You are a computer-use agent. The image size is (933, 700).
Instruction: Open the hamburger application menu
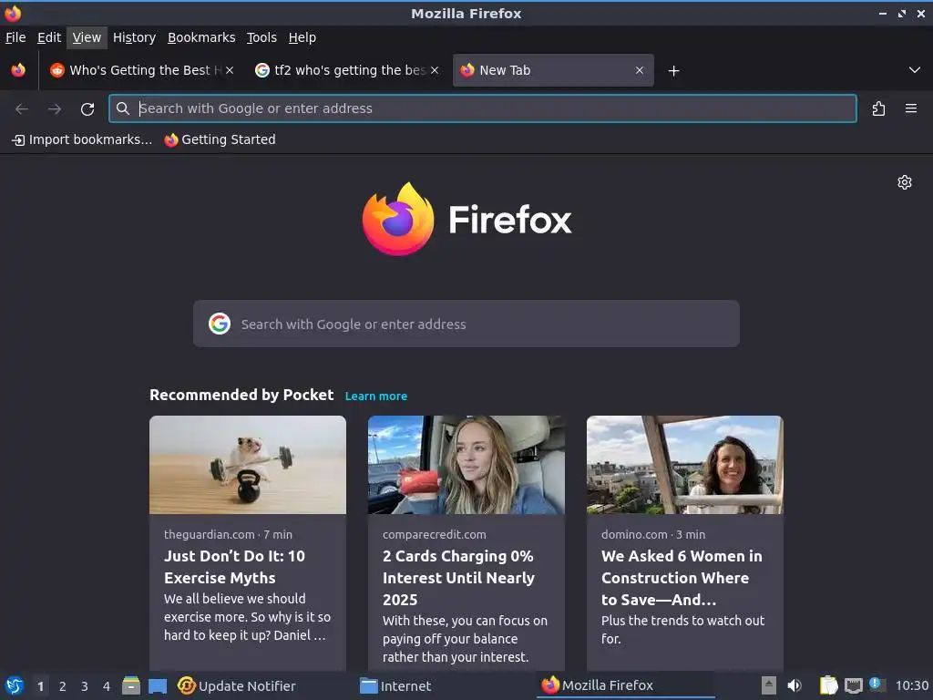911,108
